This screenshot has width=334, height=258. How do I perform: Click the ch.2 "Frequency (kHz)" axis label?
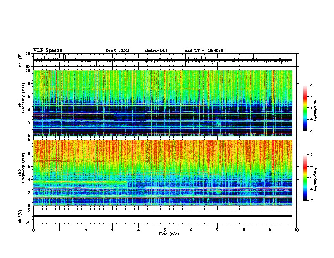(x=24, y=168)
